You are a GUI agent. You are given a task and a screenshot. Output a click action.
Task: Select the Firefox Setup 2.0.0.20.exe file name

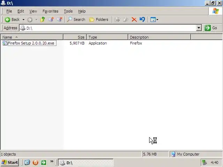click(31, 43)
